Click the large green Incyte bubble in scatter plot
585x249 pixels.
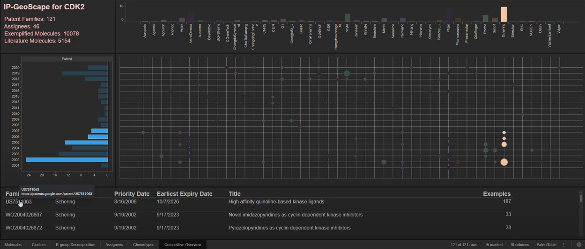(347, 73)
